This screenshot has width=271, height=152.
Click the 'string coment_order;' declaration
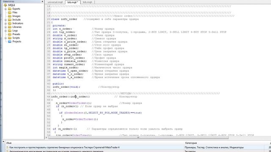69,65
